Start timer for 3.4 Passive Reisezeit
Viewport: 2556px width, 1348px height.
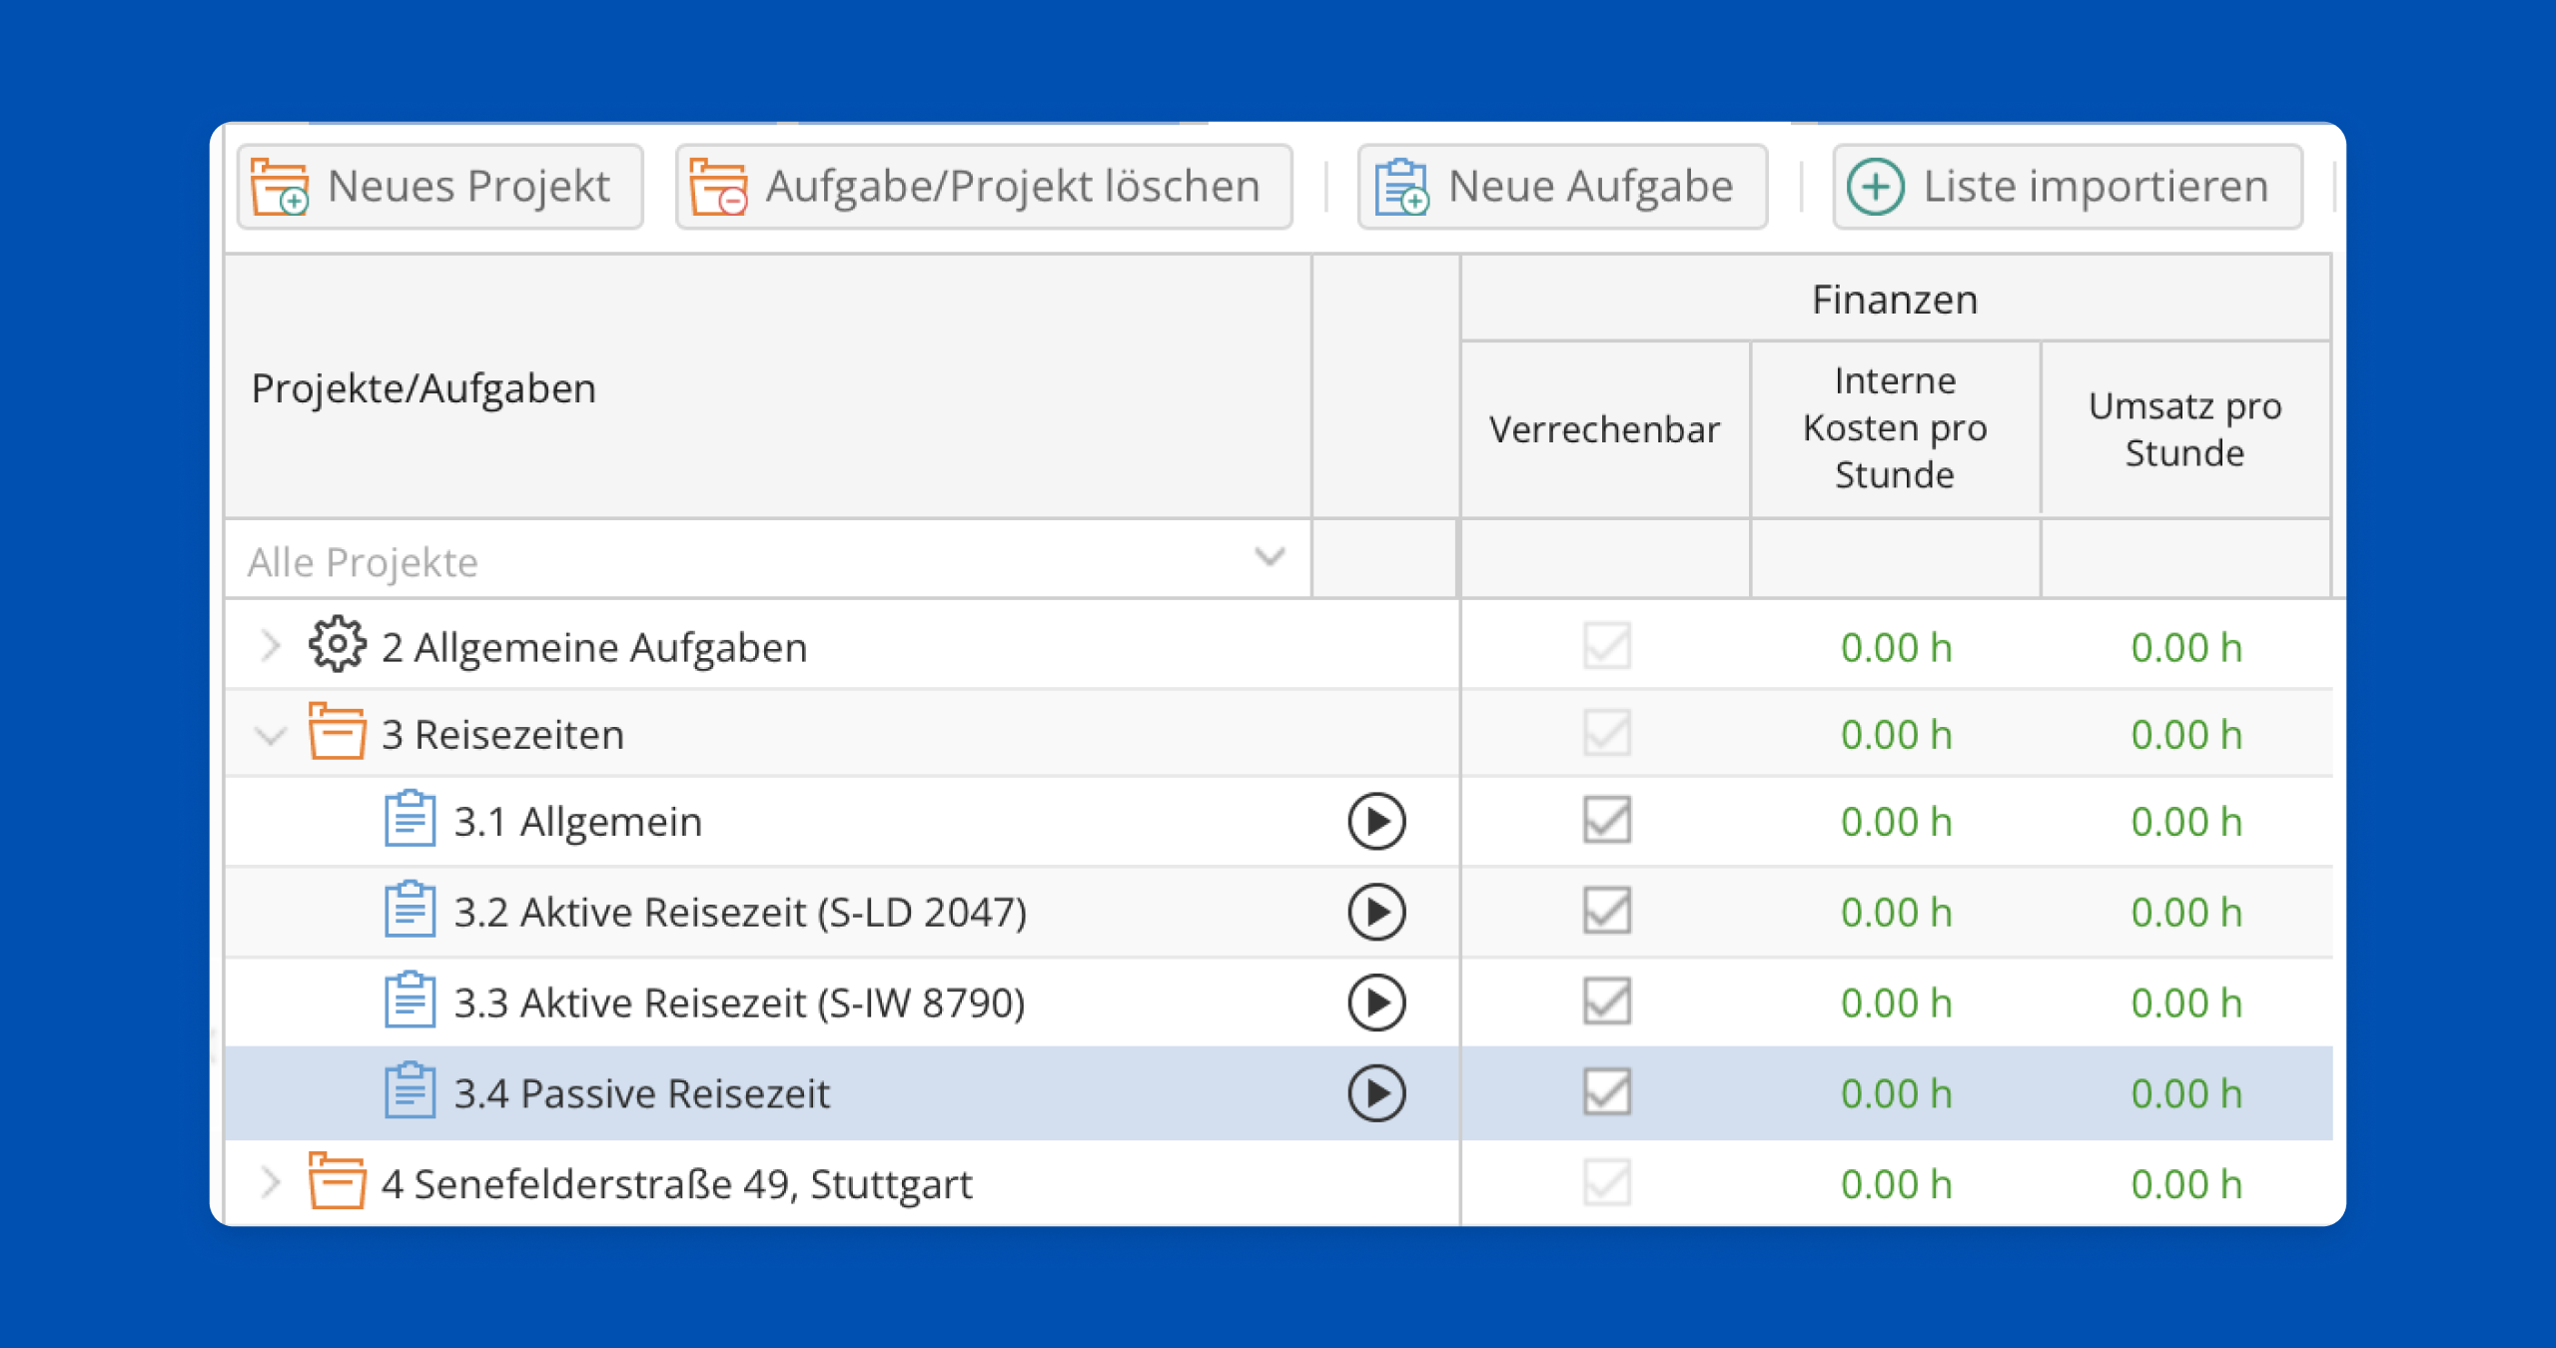click(1376, 1093)
